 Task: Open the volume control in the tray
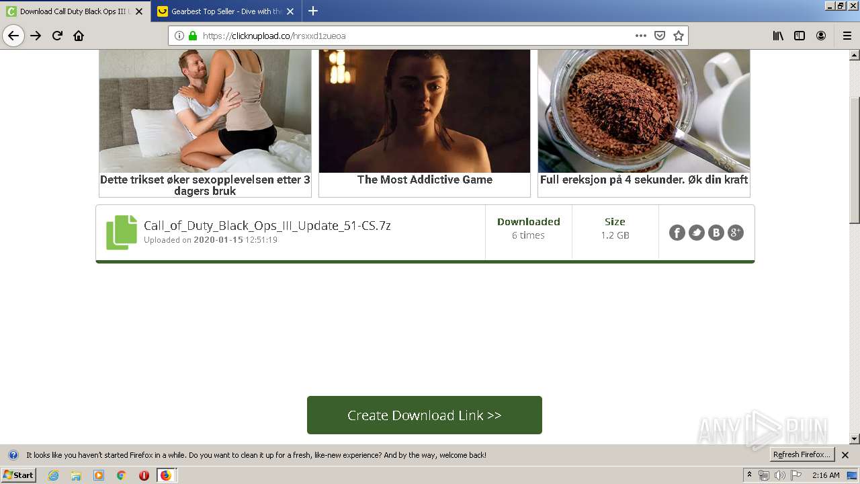click(780, 475)
